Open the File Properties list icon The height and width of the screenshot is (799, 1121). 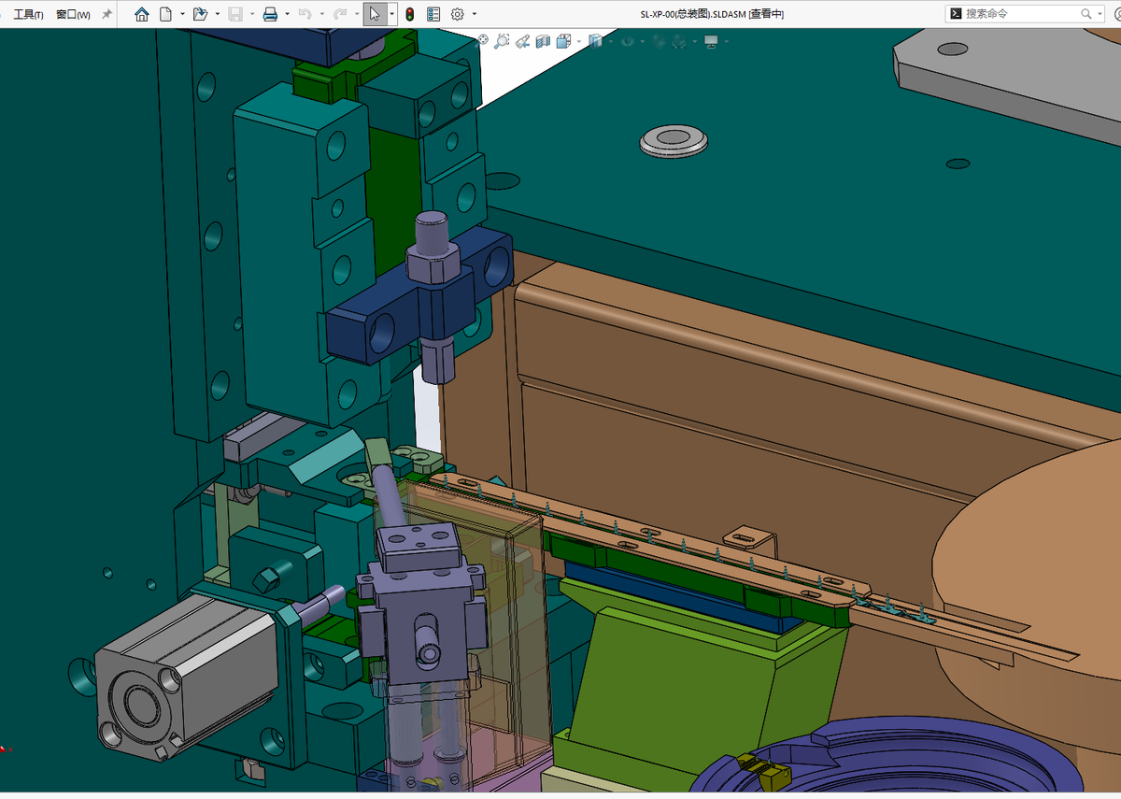click(x=433, y=14)
